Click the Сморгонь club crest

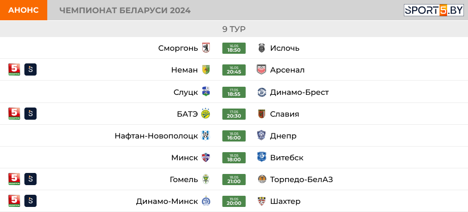tap(206, 48)
